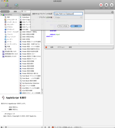Viewport: 115px width, 128px height.
Task: Show the workflow log list view icon
Action: pyautogui.click(x=45, y=127)
